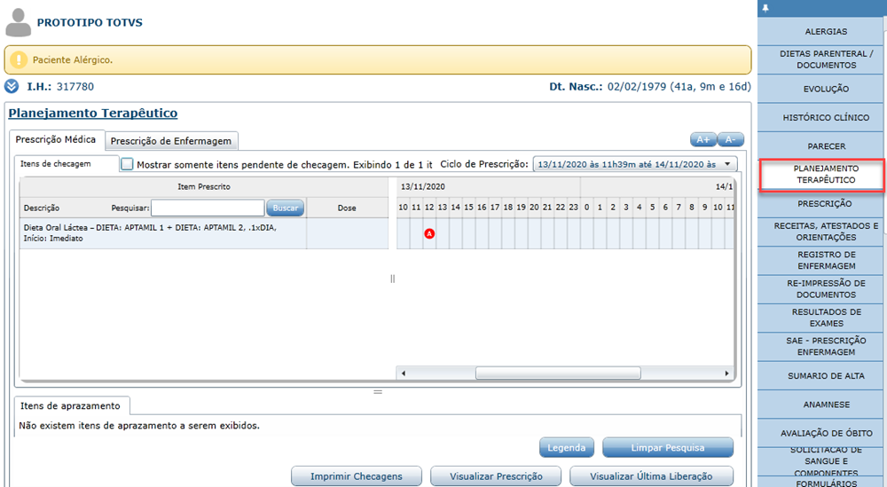Click hour 10 header under 13/11/2020
The width and height of the screenshot is (887, 487).
point(403,208)
